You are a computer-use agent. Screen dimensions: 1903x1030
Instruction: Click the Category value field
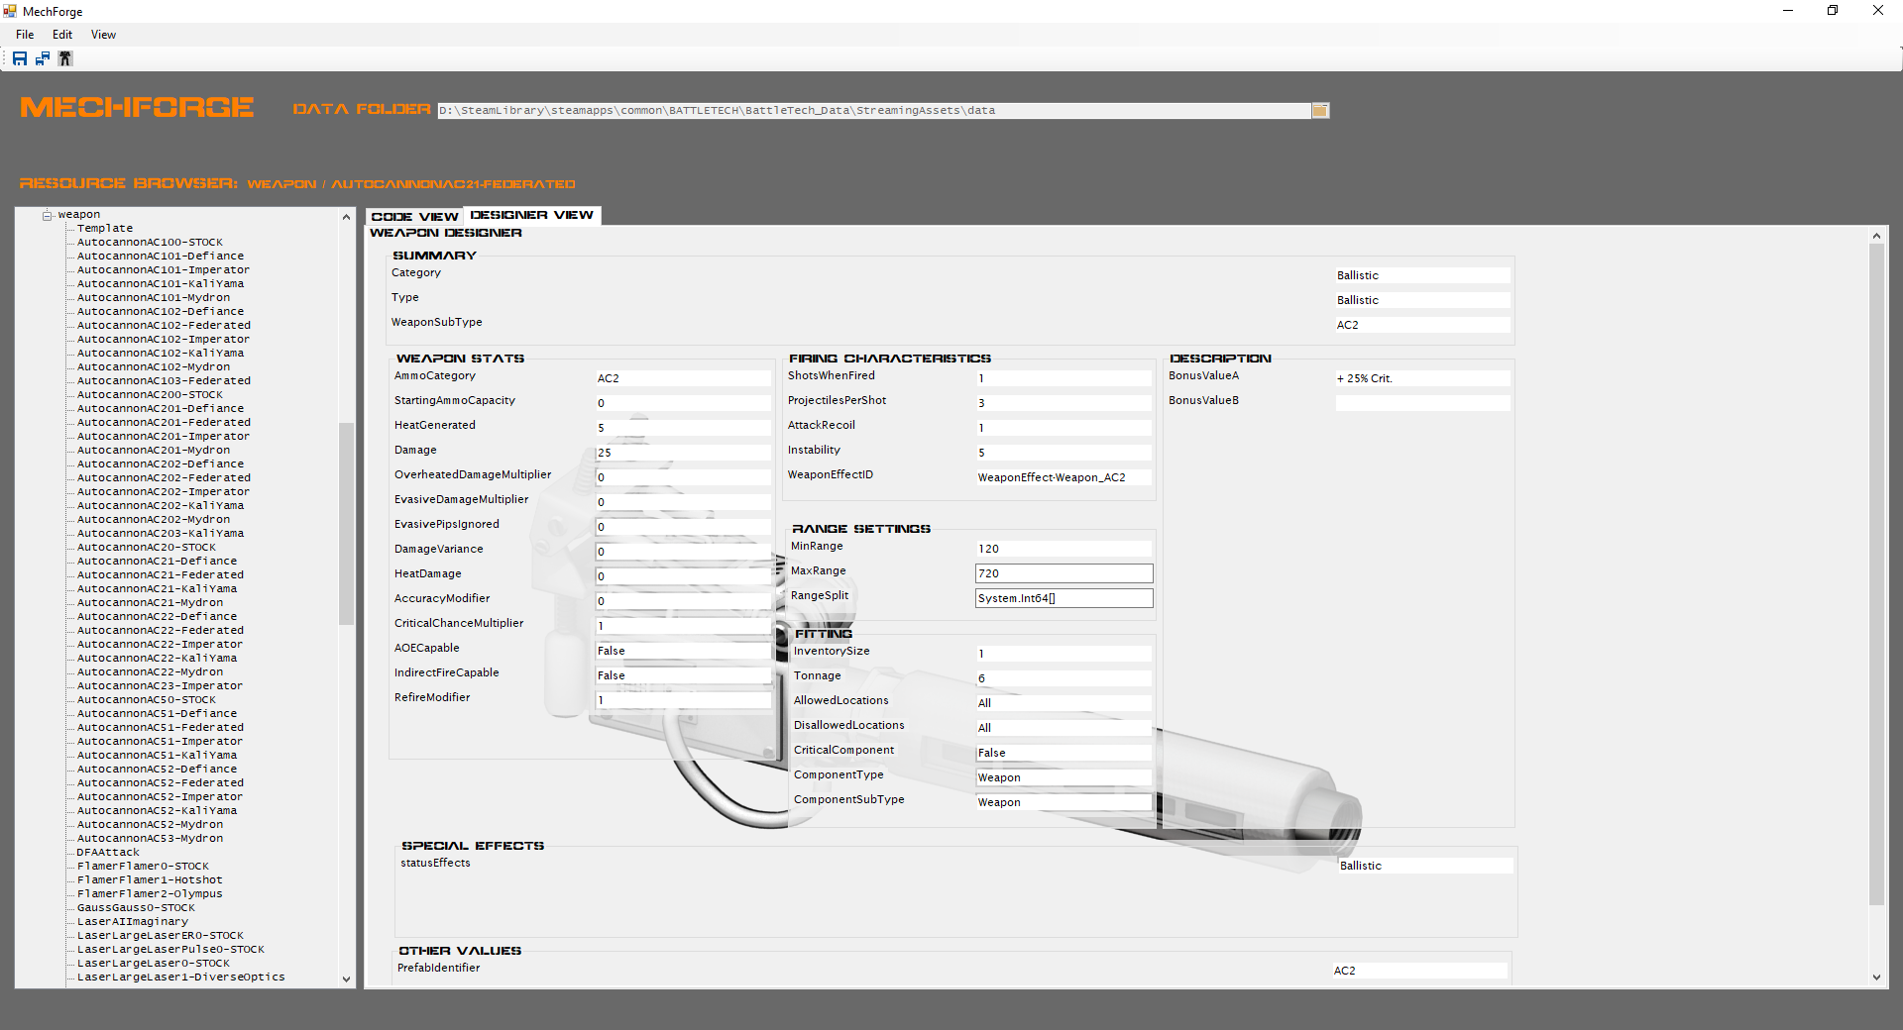click(1422, 275)
